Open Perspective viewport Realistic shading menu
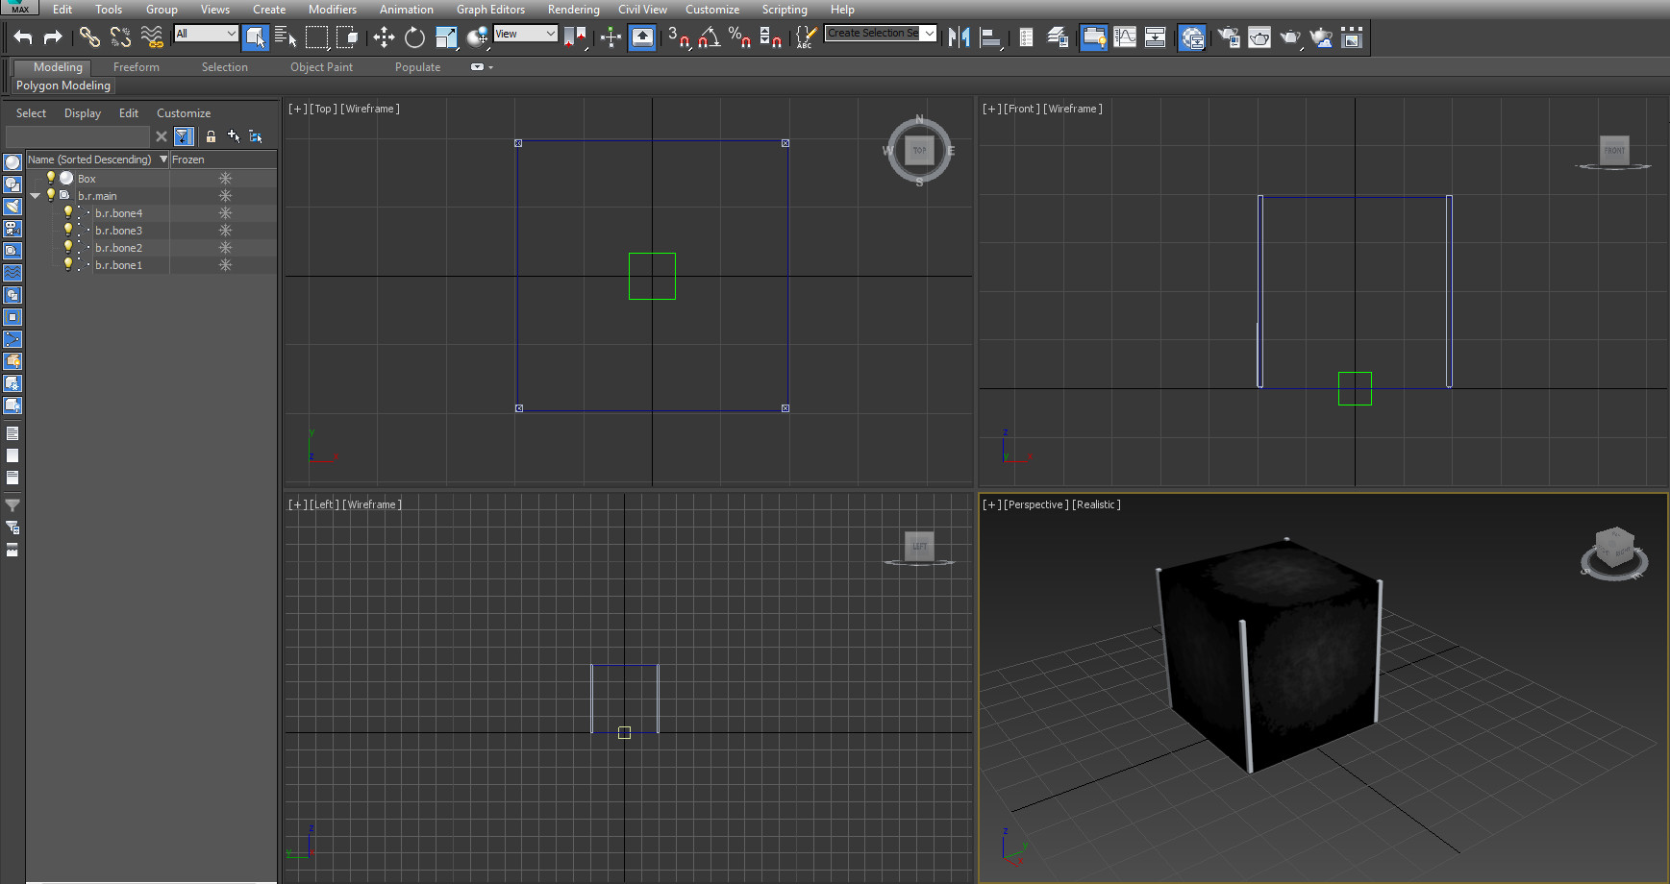 click(x=1096, y=504)
